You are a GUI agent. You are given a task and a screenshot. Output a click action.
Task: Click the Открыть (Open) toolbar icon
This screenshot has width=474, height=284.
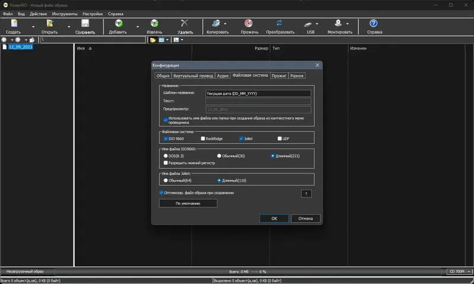click(50, 24)
